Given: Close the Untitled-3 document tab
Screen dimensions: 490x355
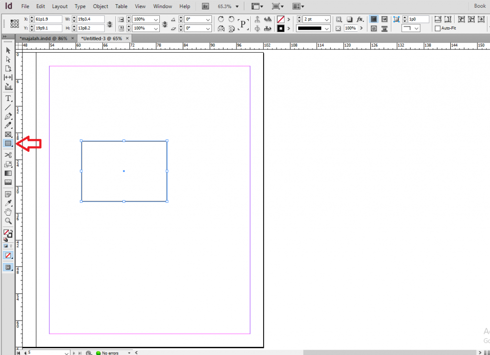Looking at the screenshot, I should [127, 38].
